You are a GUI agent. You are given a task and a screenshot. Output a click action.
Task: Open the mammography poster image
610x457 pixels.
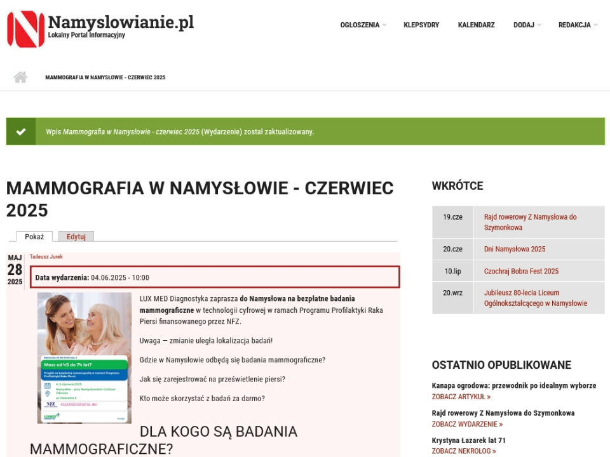[85, 357]
